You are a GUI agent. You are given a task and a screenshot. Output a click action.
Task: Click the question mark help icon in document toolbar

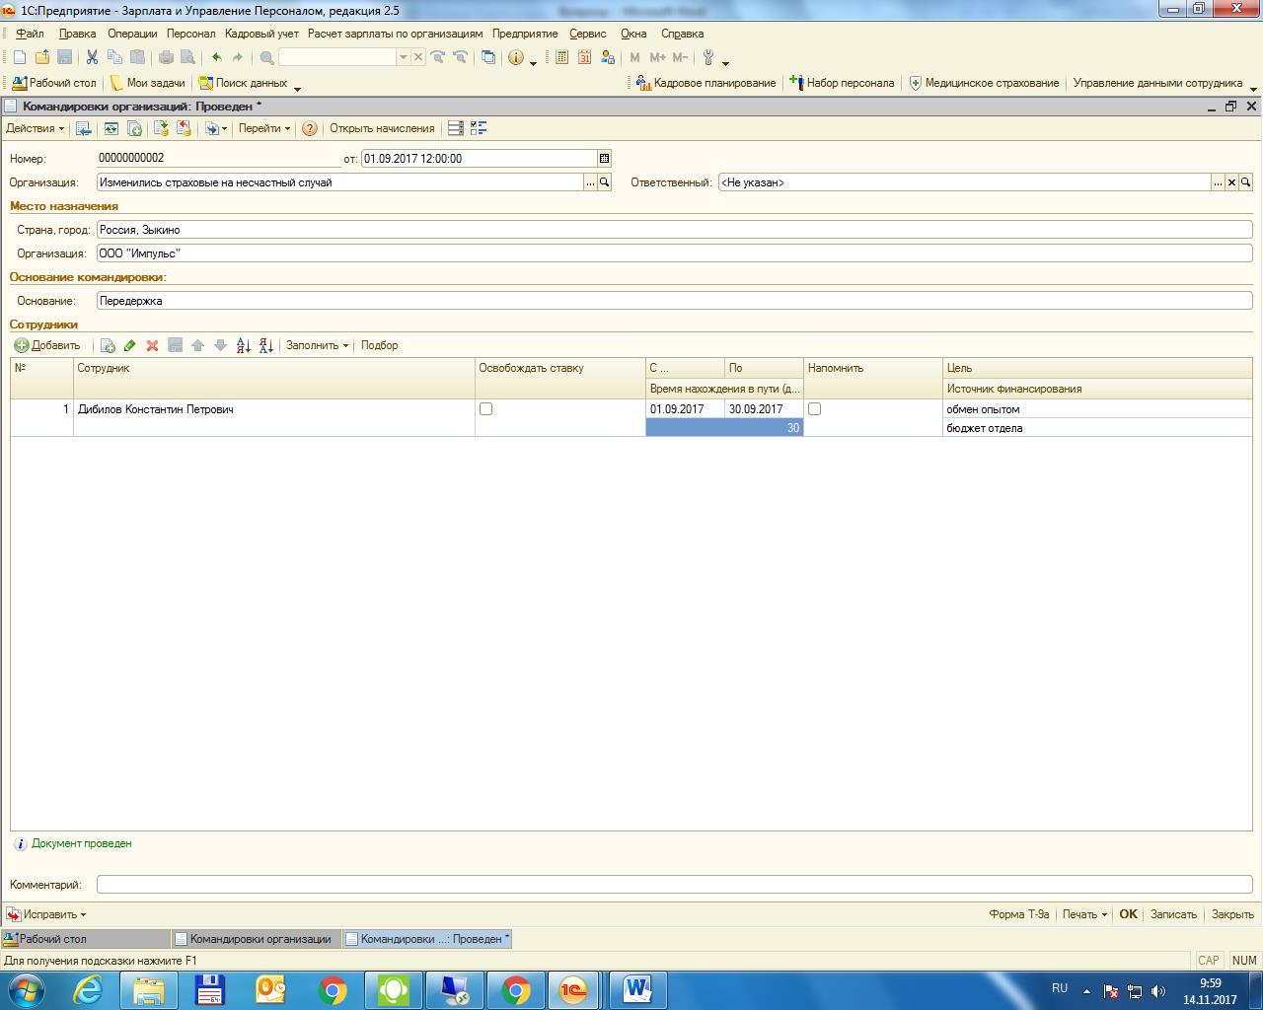[x=310, y=128]
